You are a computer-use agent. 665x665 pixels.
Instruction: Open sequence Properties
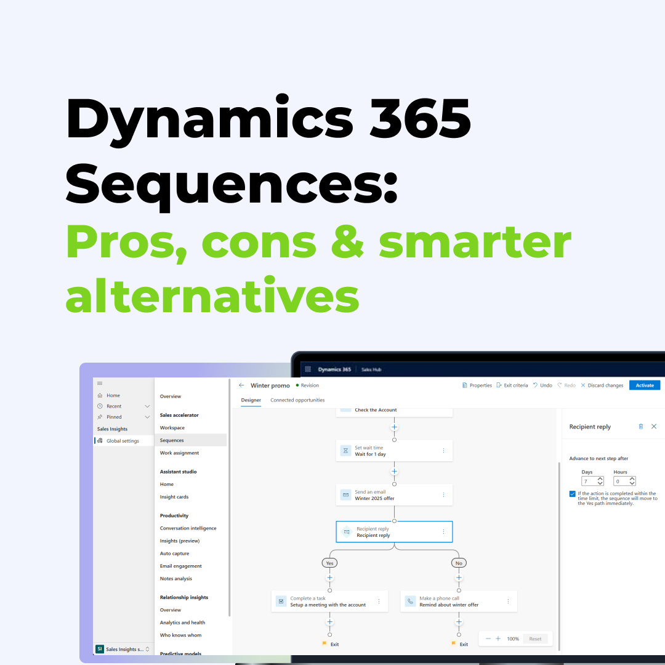[x=477, y=385]
